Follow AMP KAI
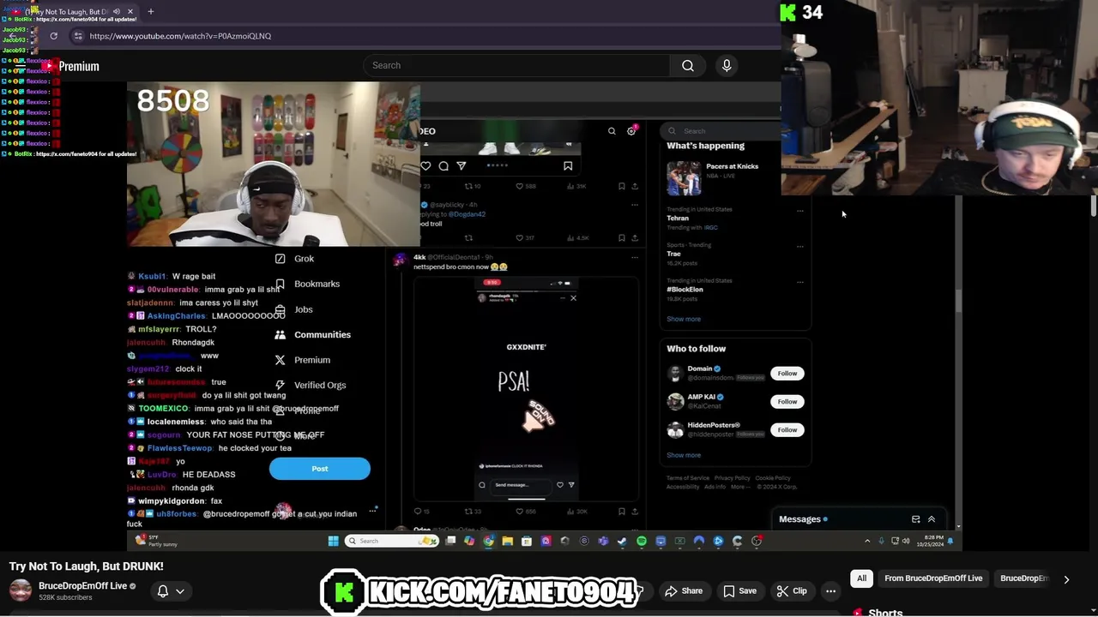The image size is (1098, 617). coord(787,402)
